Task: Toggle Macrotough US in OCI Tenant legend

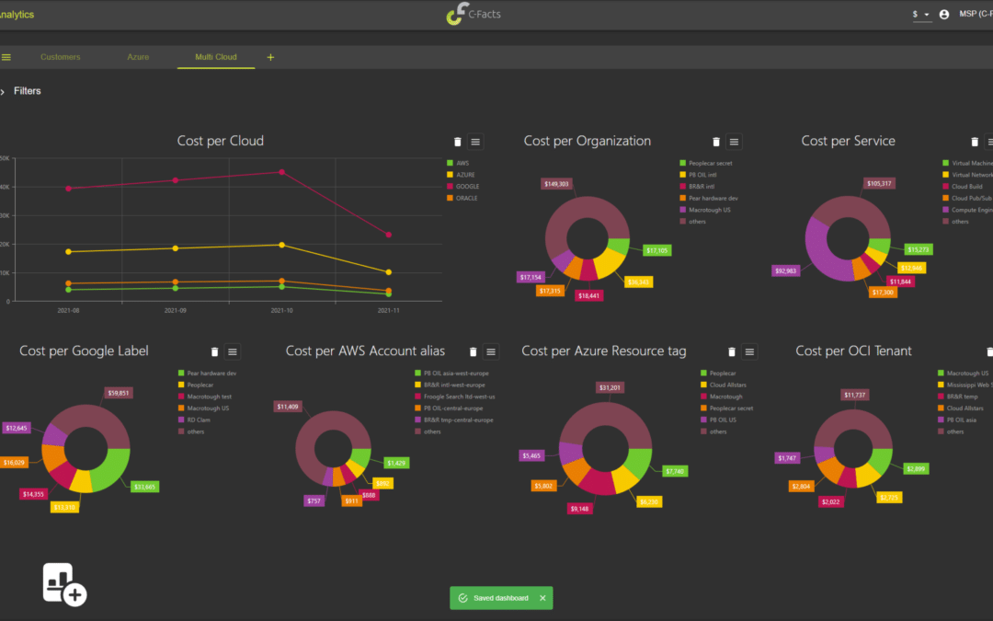Action: 964,374
